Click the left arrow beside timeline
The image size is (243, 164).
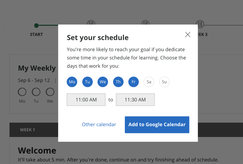coord(5,24)
